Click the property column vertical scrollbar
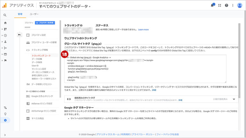 [x=60, y=59]
